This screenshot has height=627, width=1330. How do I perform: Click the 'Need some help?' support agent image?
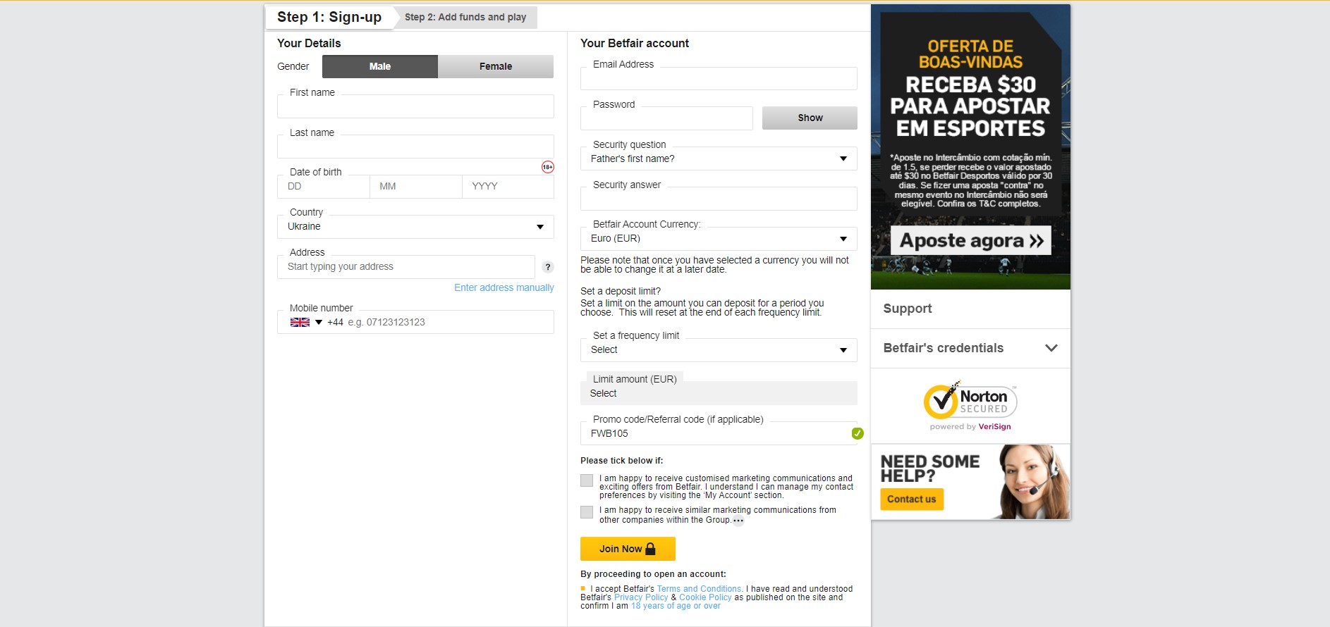pos(1033,482)
